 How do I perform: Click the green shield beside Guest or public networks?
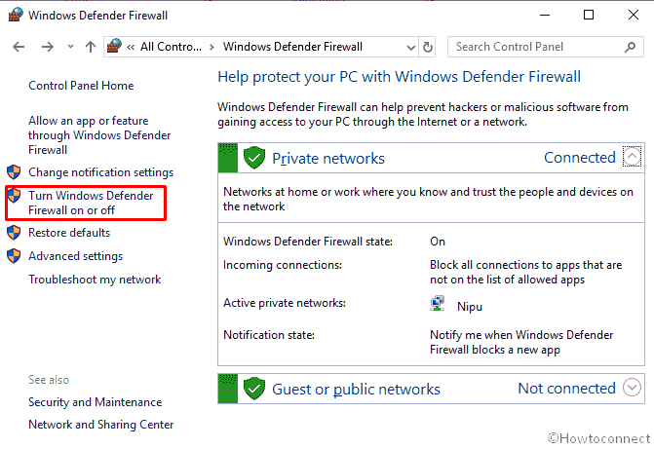(x=254, y=389)
